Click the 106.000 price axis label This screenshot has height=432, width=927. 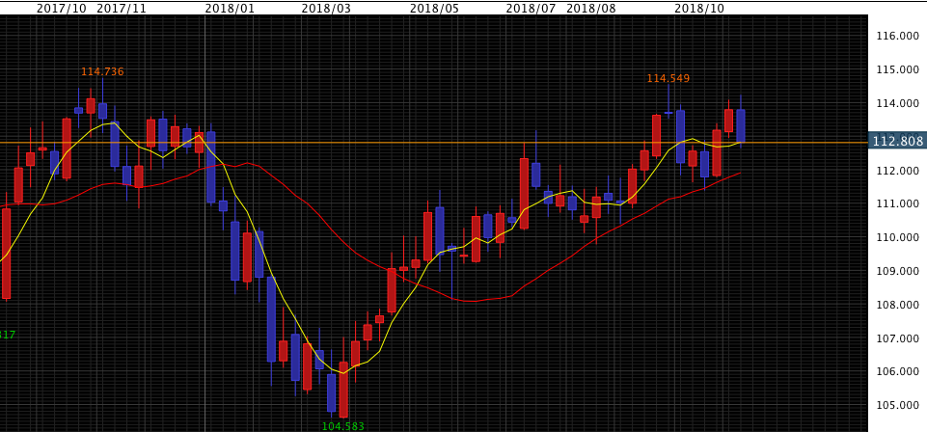tap(897, 371)
